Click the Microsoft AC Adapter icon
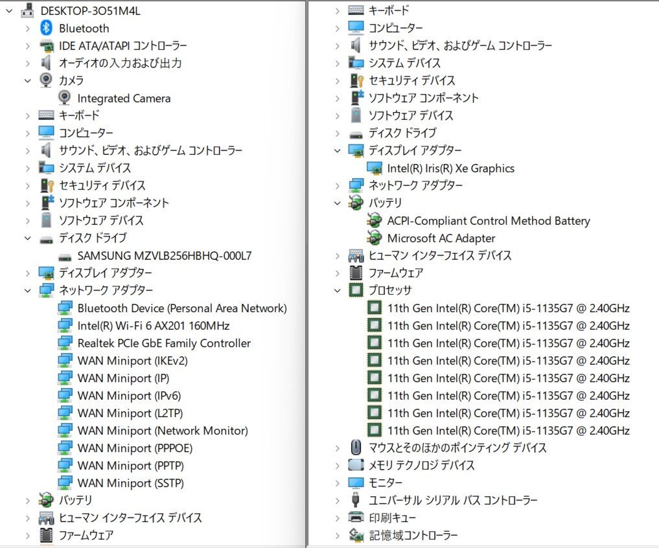The image size is (659, 548). click(x=374, y=238)
